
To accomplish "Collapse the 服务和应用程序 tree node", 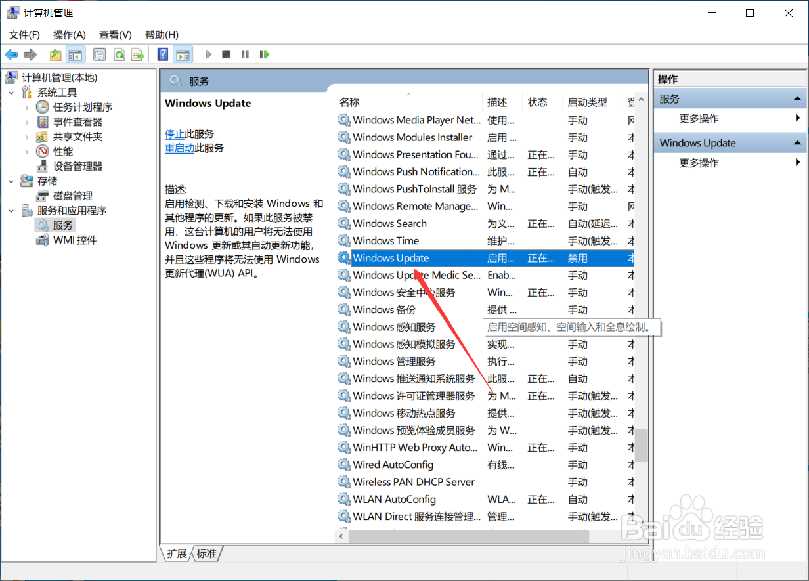I will tap(12, 210).
